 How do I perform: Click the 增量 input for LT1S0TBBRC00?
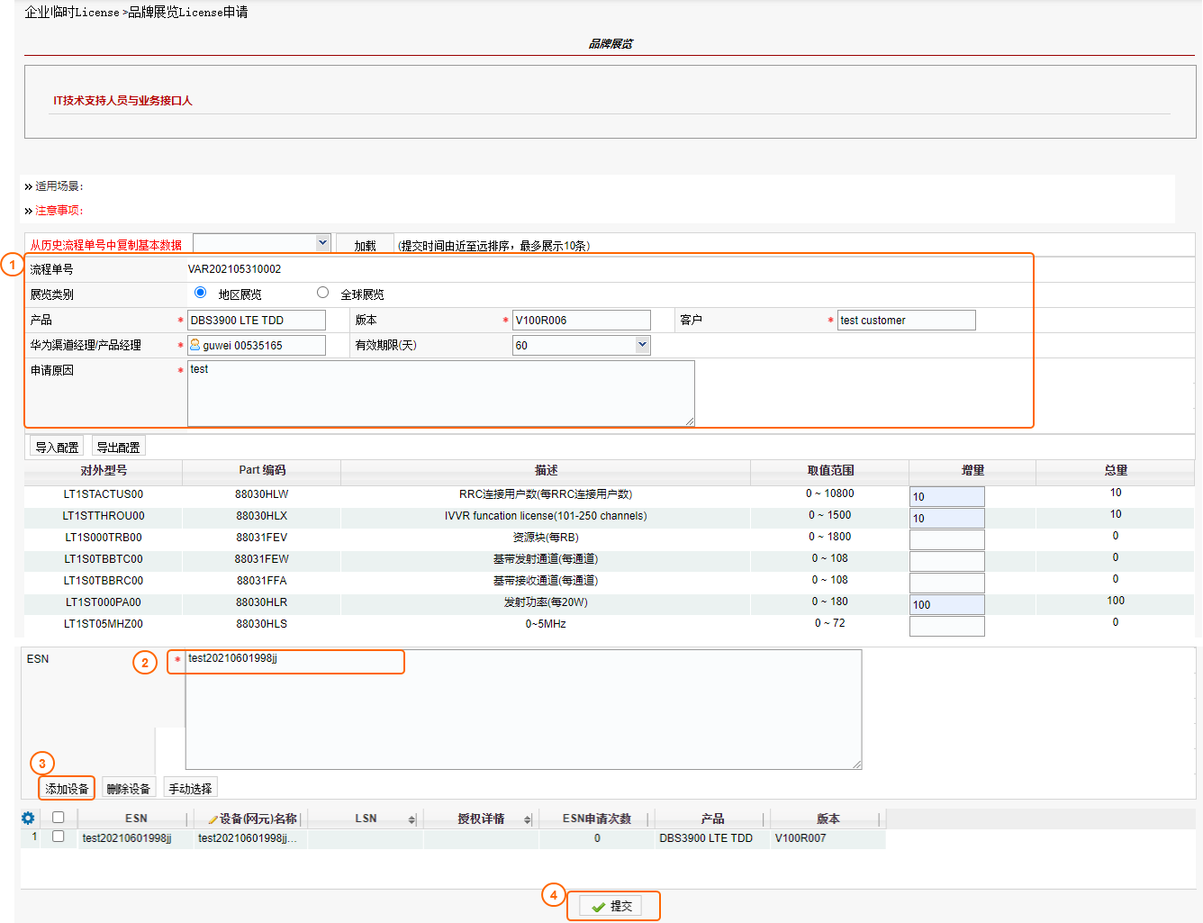click(x=947, y=583)
